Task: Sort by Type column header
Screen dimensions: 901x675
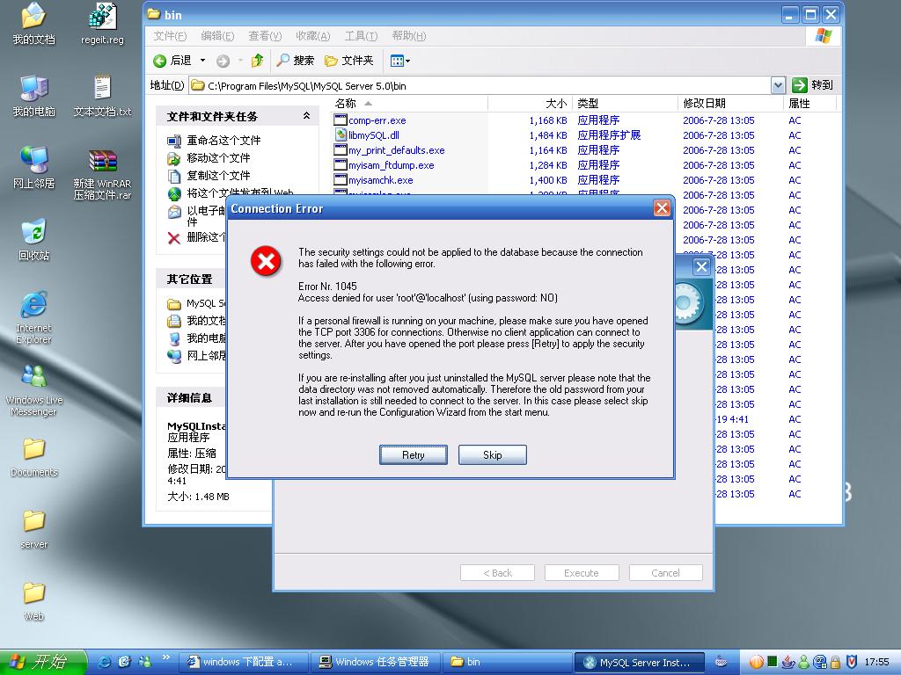Action: pyautogui.click(x=626, y=104)
